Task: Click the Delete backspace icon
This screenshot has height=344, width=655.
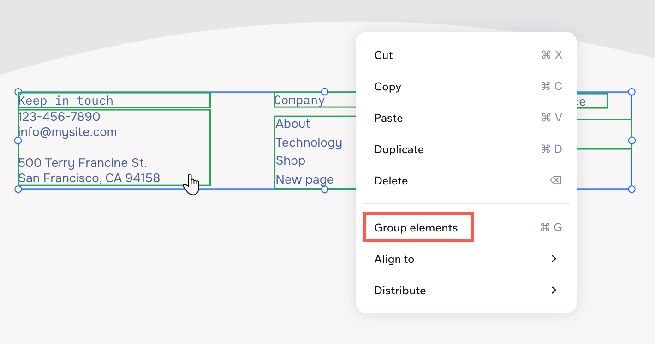Action: [x=555, y=180]
